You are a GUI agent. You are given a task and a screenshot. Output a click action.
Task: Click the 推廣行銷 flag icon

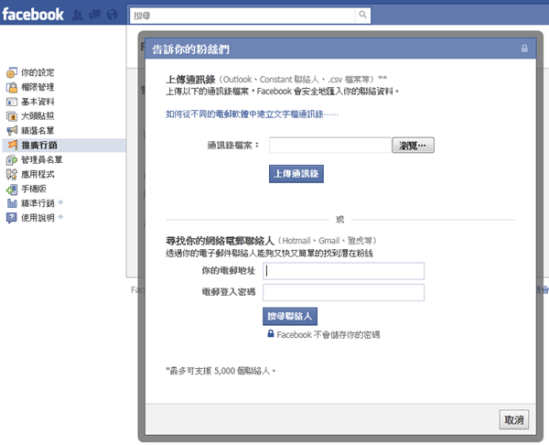12,145
